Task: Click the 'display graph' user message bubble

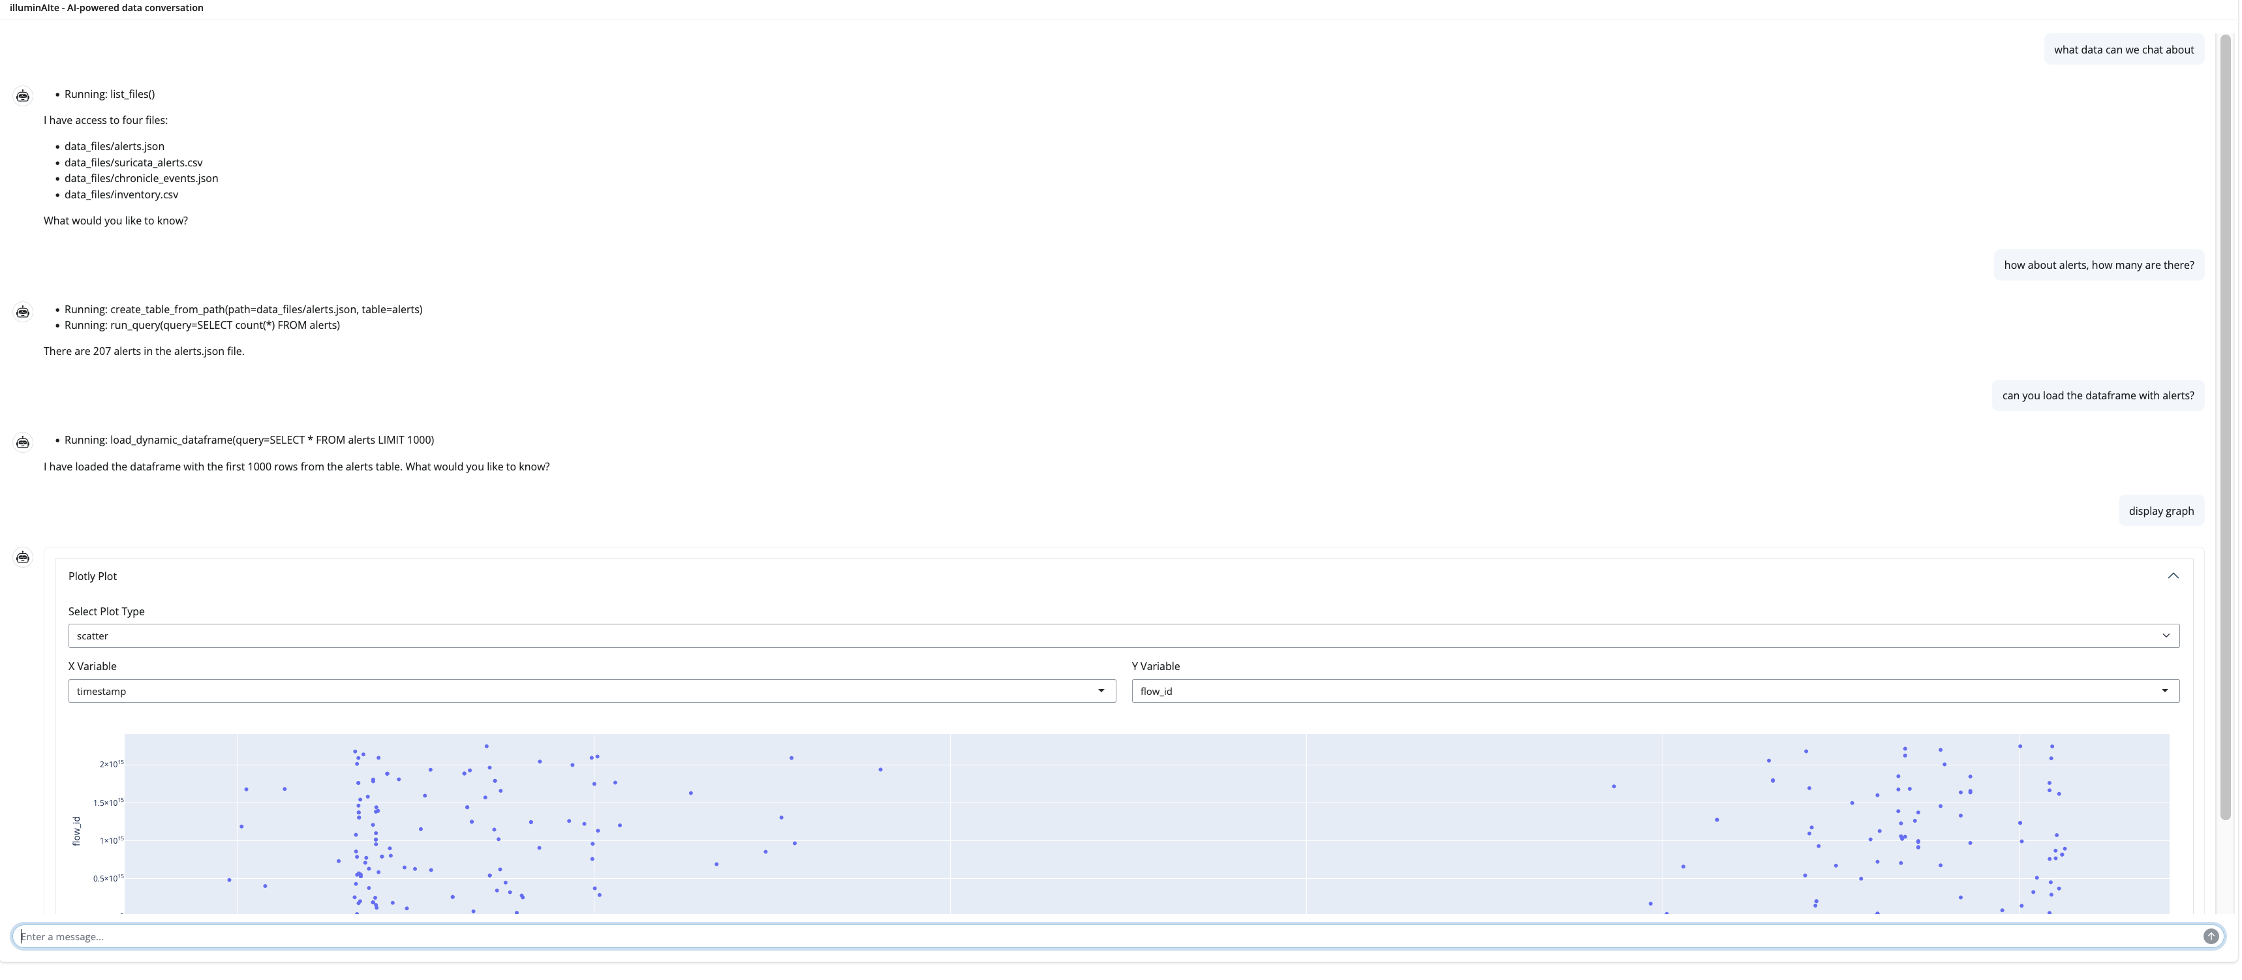Action: (2160, 511)
